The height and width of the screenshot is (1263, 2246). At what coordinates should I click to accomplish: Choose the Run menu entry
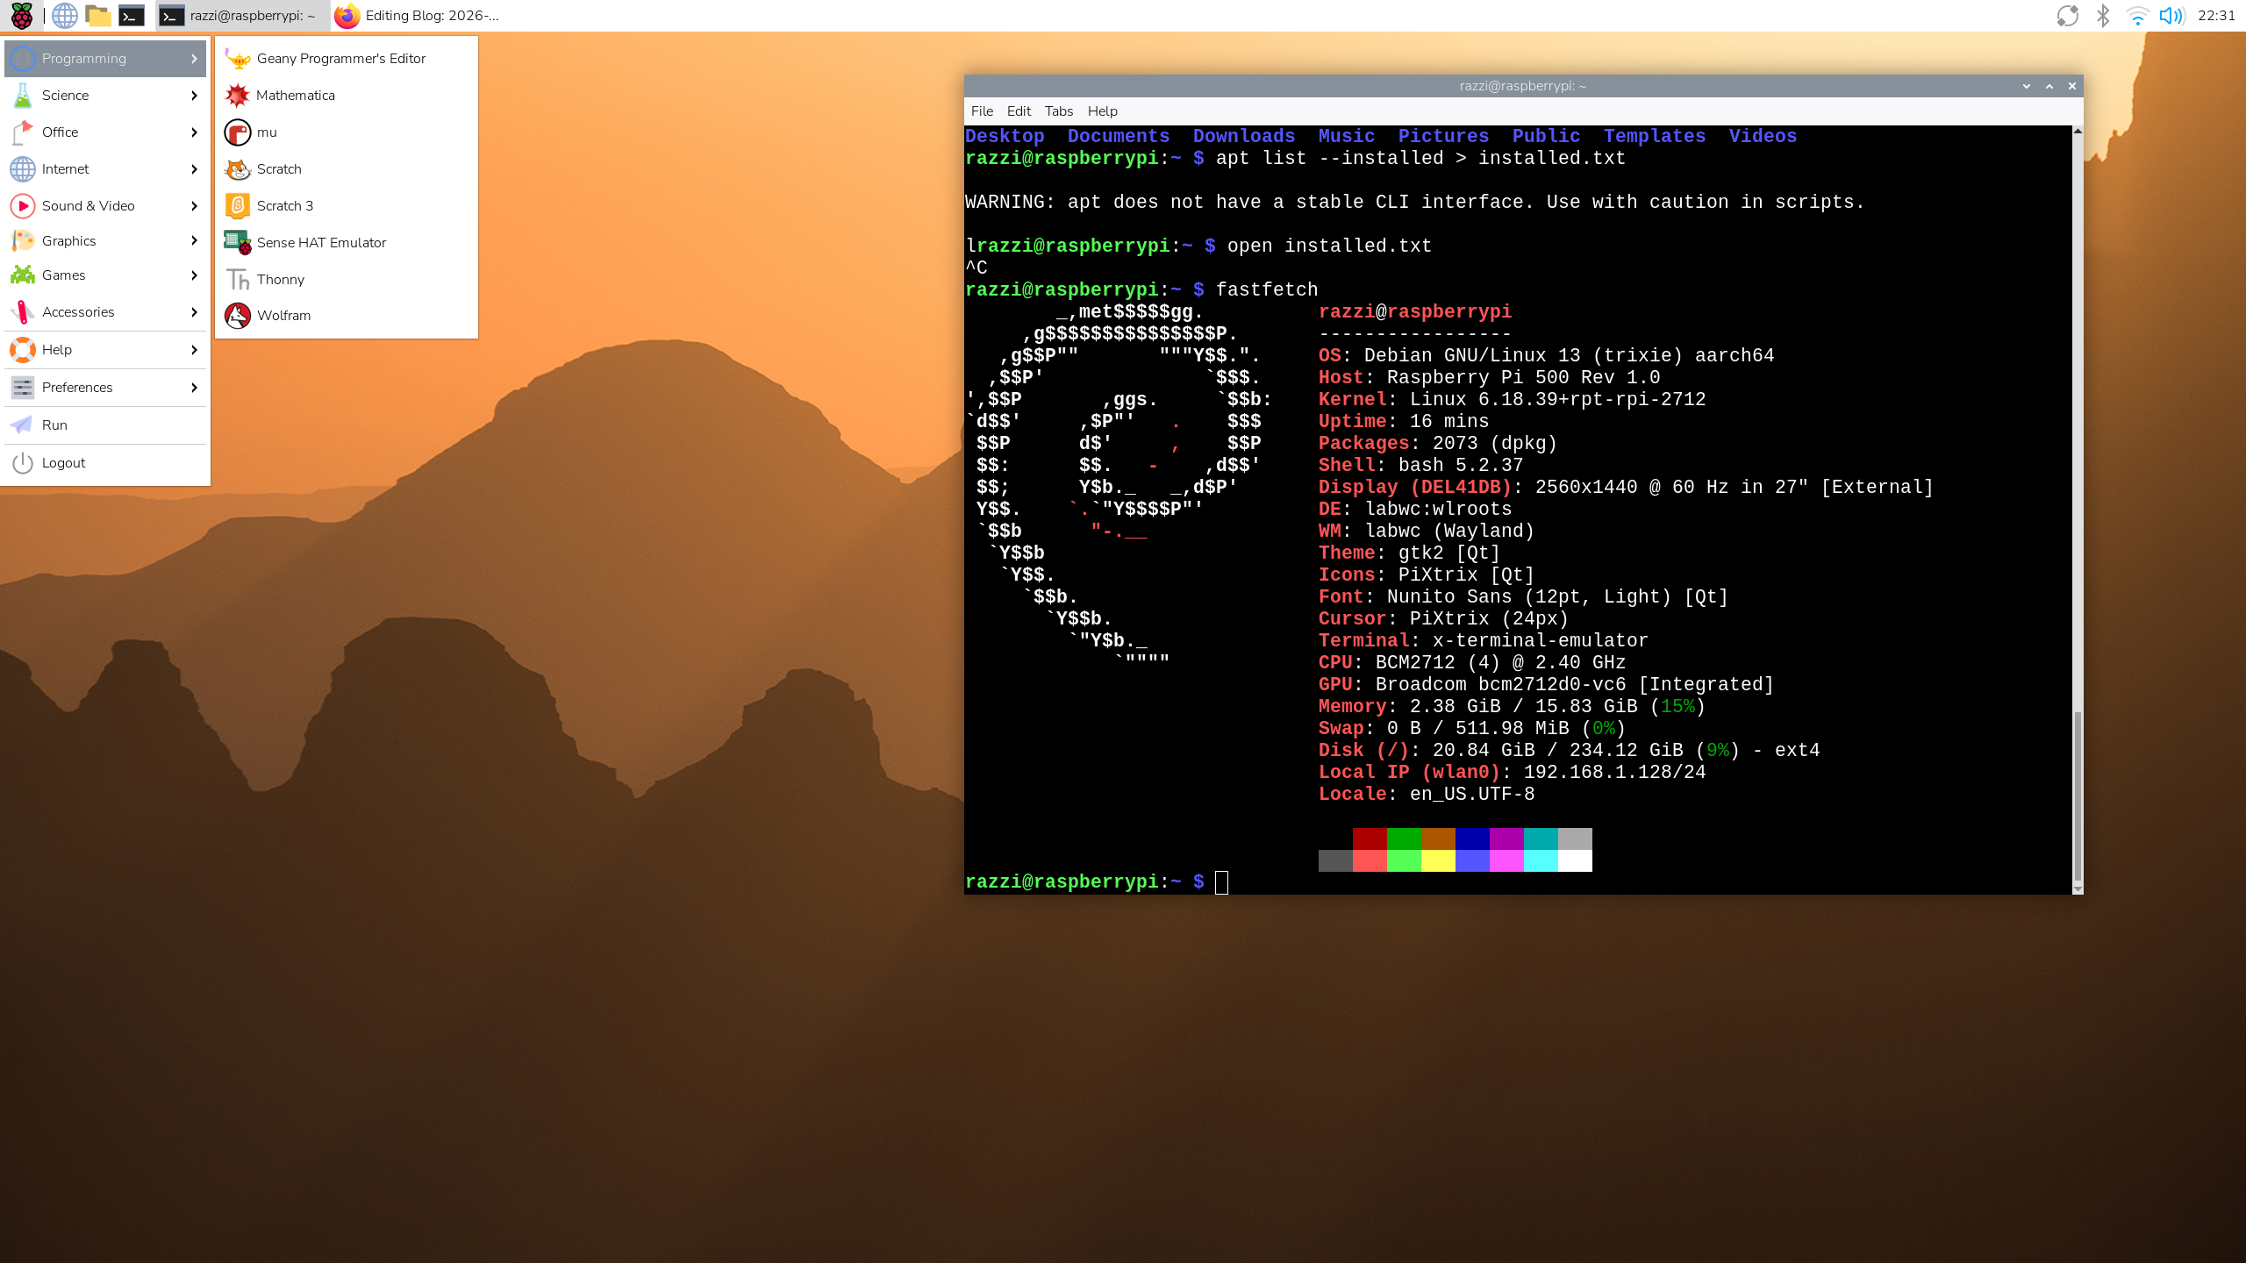[105, 425]
